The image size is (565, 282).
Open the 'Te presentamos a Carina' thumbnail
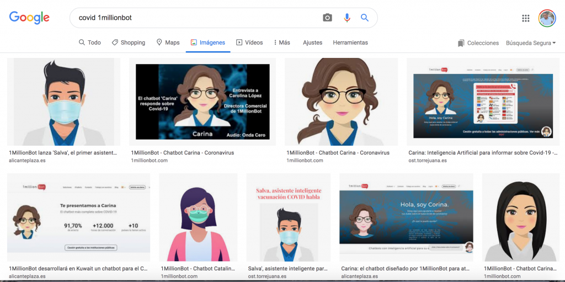(78, 217)
